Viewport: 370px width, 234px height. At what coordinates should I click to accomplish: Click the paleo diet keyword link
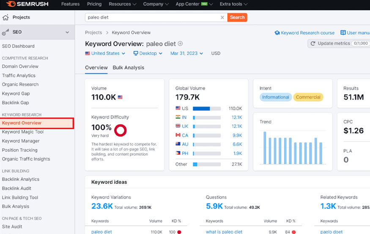click(x=101, y=232)
